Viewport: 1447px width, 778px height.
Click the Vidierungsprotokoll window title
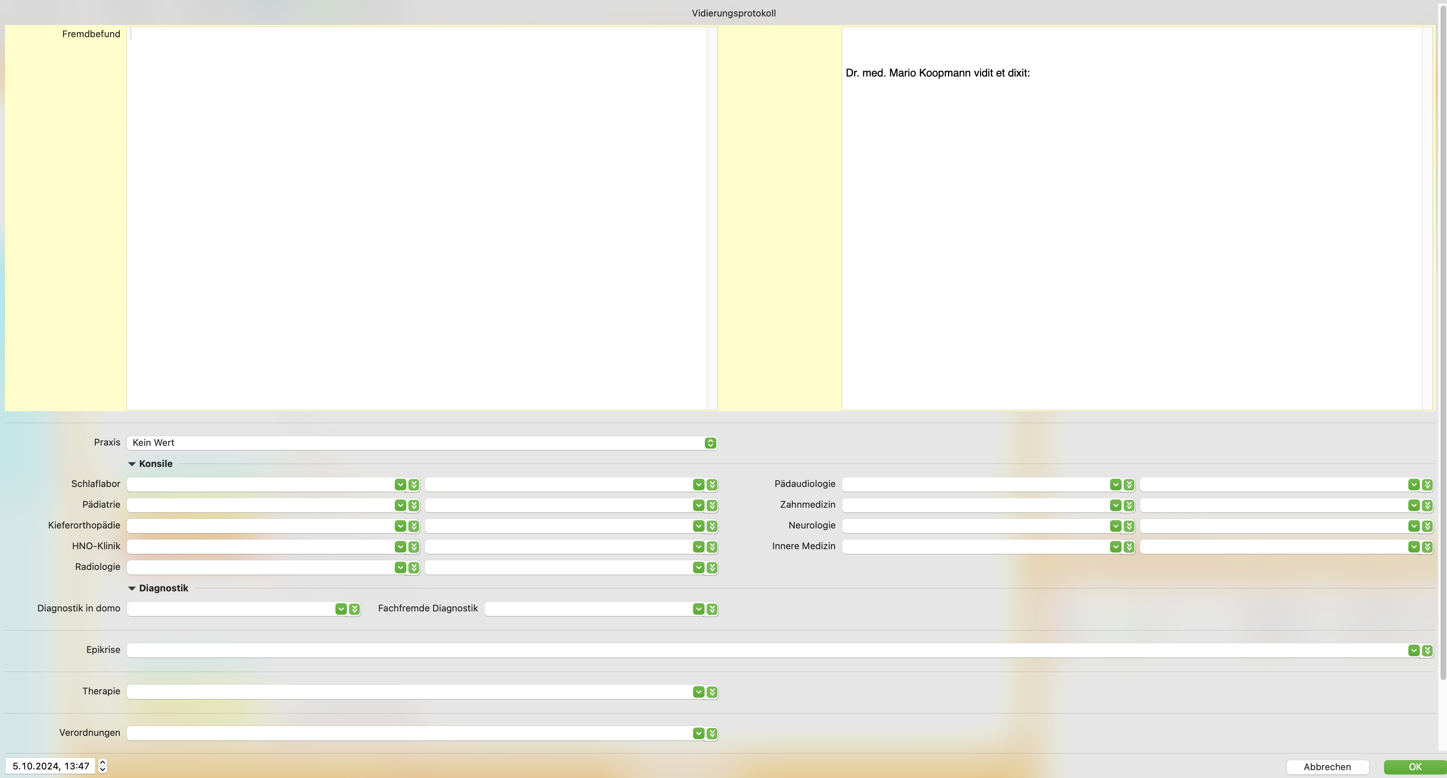[734, 13]
